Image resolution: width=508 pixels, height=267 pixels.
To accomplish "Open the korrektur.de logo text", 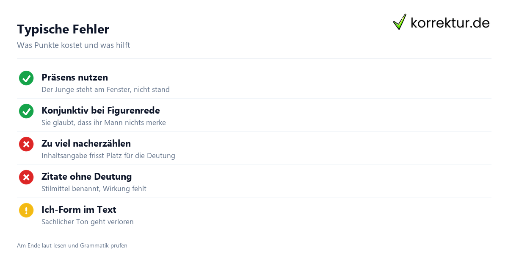I will click(x=450, y=22).
